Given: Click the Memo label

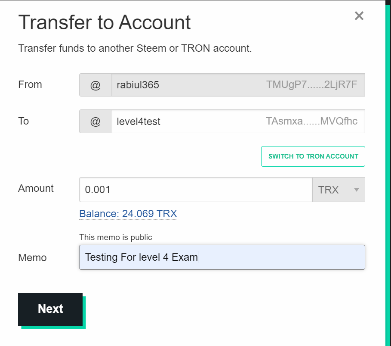Looking at the screenshot, I should pos(32,258).
